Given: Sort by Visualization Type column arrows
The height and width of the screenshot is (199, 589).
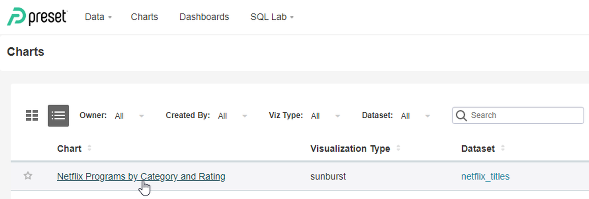Looking at the screenshot, I should click(x=398, y=148).
